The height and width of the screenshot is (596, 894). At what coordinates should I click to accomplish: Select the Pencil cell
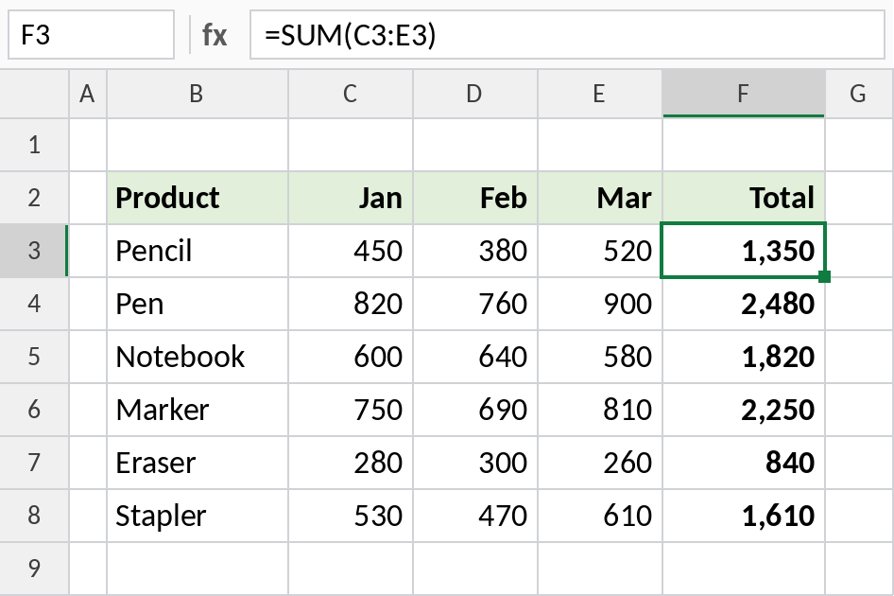(198, 251)
